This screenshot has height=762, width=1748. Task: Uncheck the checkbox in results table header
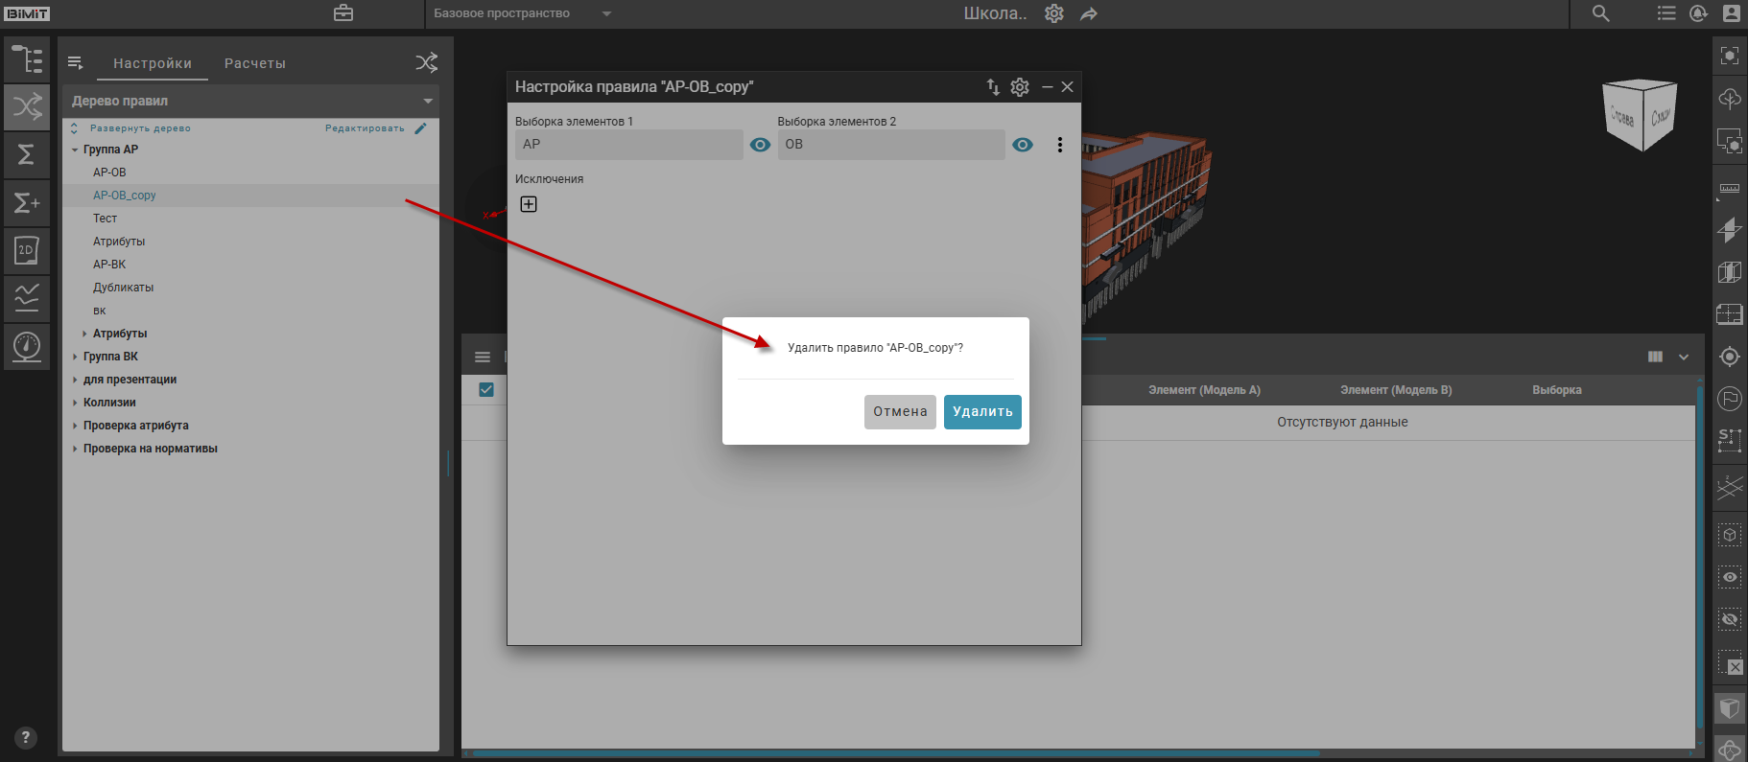pyautogui.click(x=486, y=389)
